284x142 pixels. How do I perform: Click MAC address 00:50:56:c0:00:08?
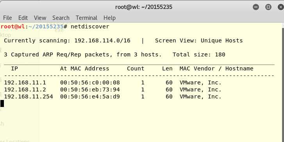click(x=90, y=82)
